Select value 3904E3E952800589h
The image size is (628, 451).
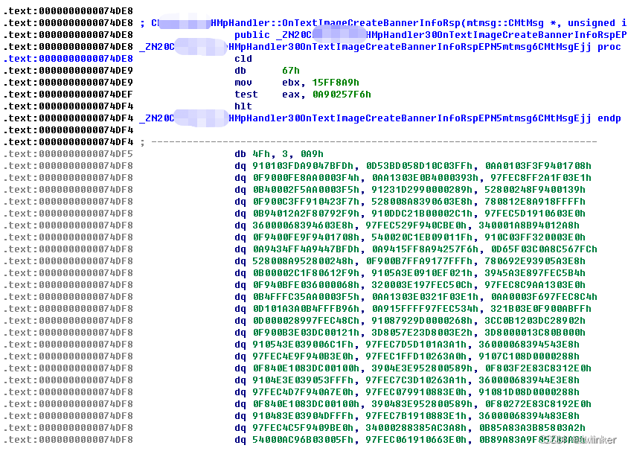click(x=422, y=368)
